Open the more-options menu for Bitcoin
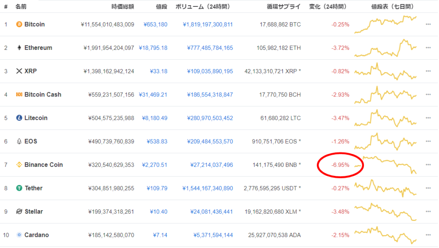The width and height of the screenshot is (439, 248). pos(428,24)
